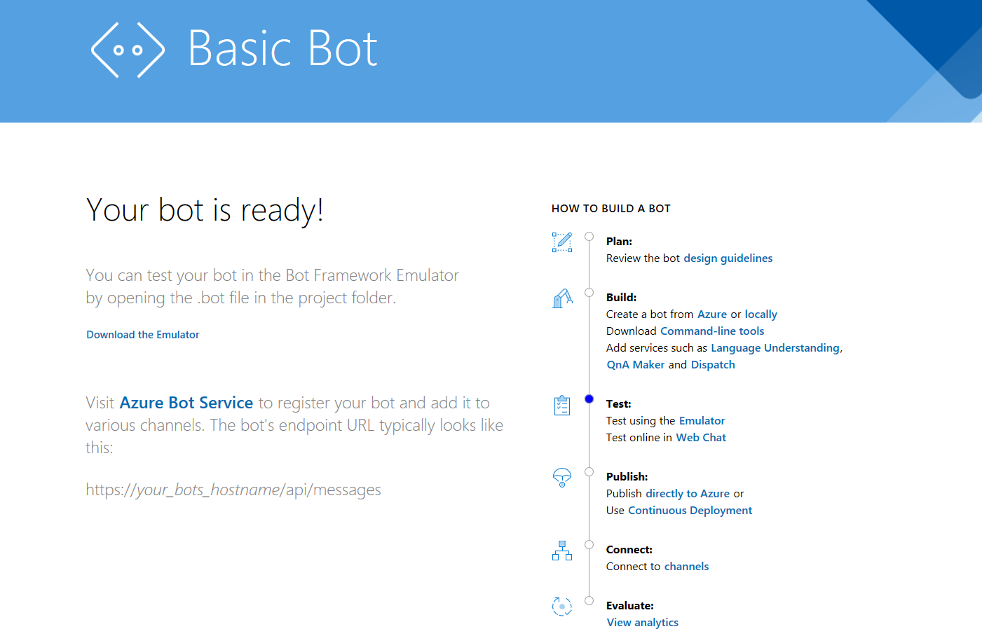Click the Bot Framework Emulator paragraph text
Screen dimensions: 982x643
click(x=273, y=286)
